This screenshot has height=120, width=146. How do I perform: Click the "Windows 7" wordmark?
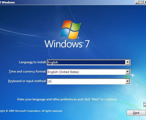(x=67, y=44)
